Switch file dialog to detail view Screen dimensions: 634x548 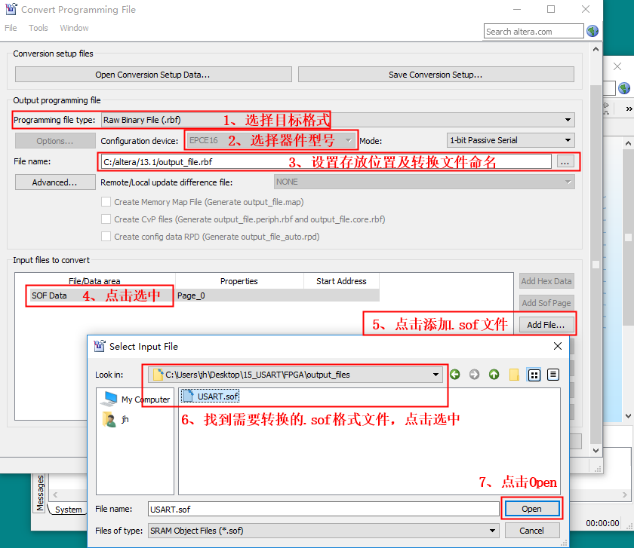point(552,375)
